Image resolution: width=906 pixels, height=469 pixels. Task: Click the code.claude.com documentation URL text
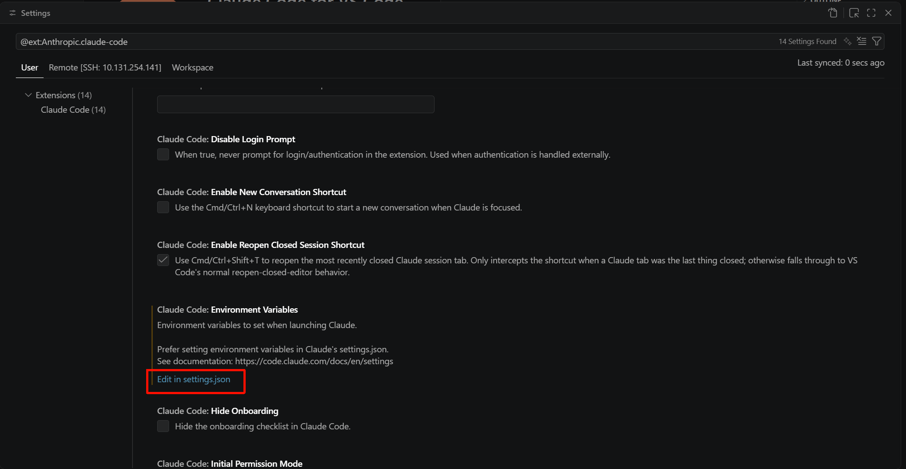pyautogui.click(x=314, y=361)
